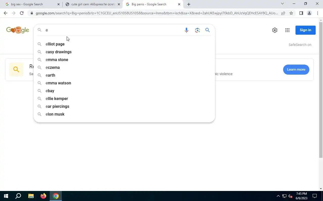Click the Chrome taskbar icon

tap(56, 196)
